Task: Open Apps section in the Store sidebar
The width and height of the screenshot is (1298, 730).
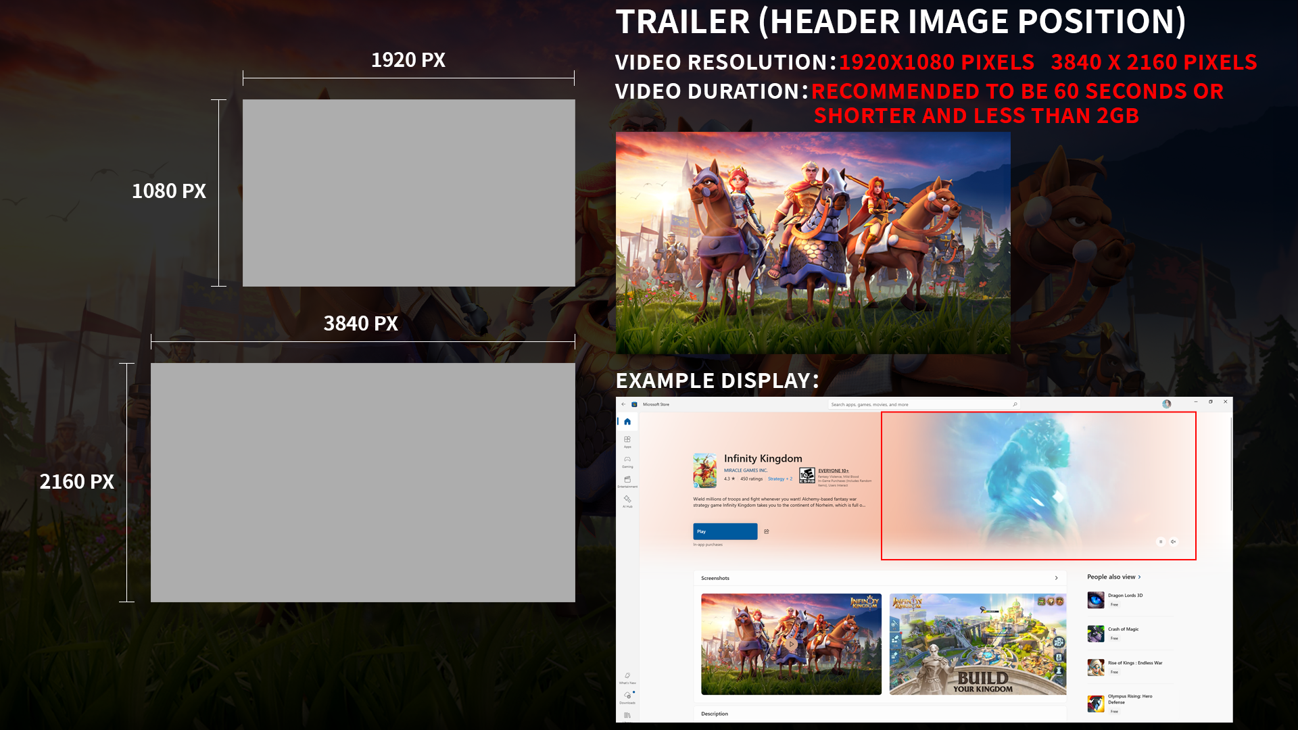Action: tap(627, 441)
